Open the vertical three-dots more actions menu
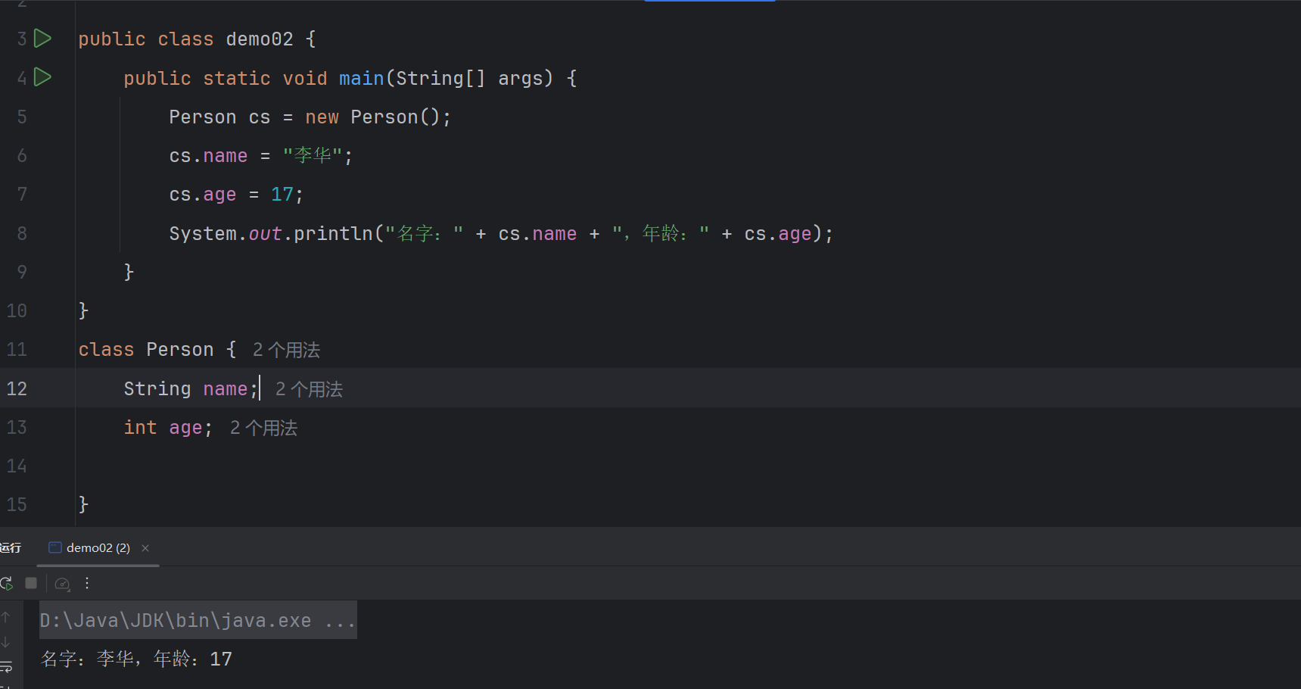The image size is (1301, 689). [87, 583]
